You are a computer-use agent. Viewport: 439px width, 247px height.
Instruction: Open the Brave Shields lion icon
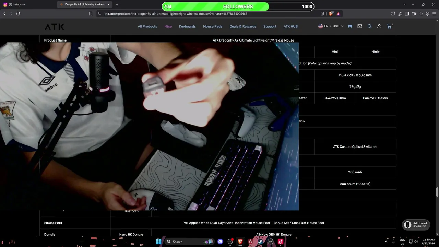(x=331, y=14)
